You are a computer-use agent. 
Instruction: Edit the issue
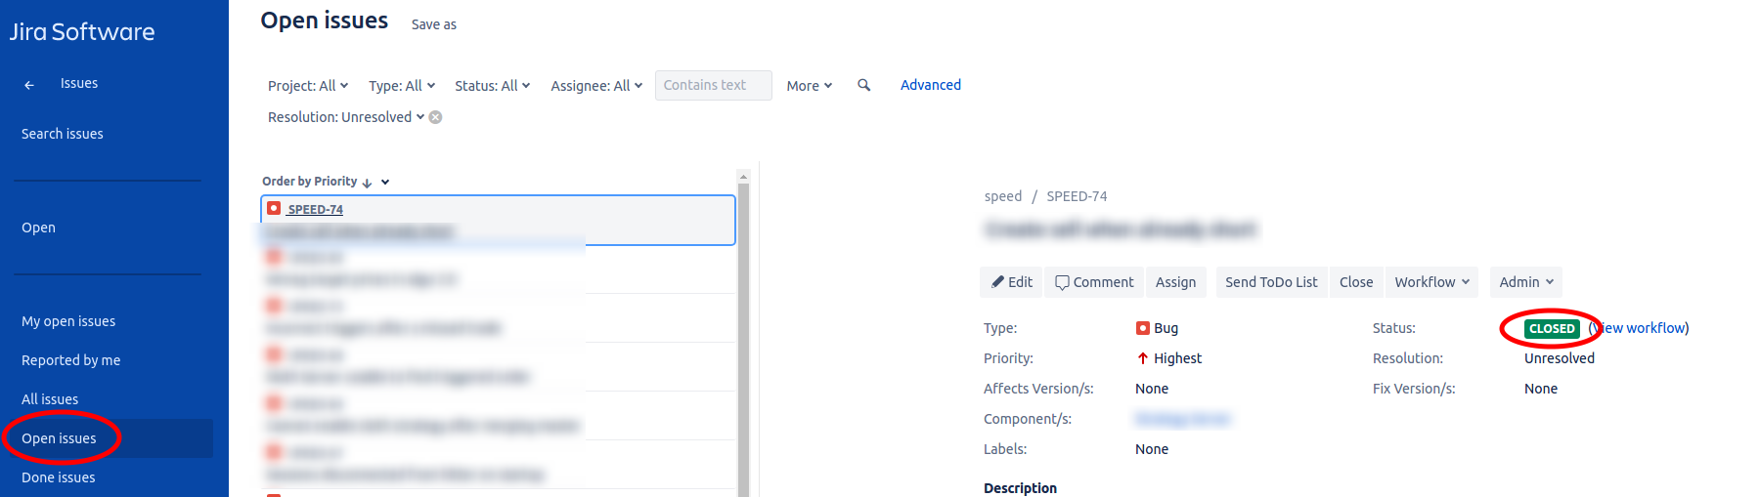pos(1012,282)
